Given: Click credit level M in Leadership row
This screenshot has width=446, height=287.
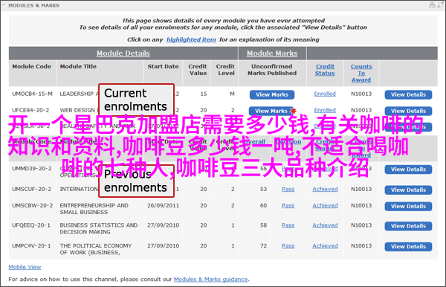Looking at the screenshot, I should (x=232, y=94).
